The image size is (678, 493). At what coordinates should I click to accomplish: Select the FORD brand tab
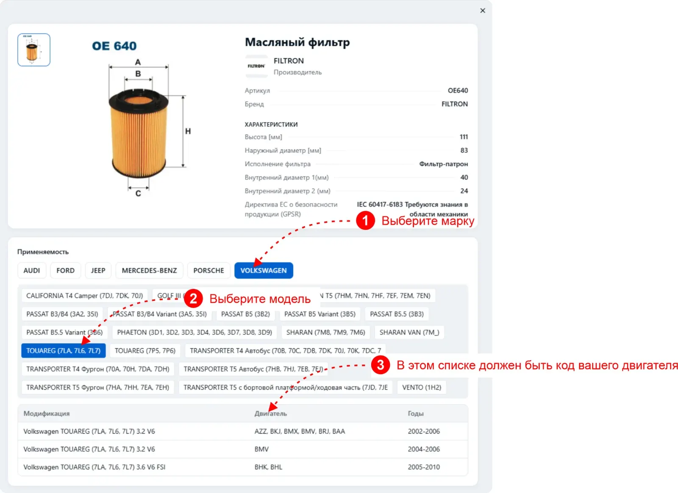pyautogui.click(x=65, y=271)
